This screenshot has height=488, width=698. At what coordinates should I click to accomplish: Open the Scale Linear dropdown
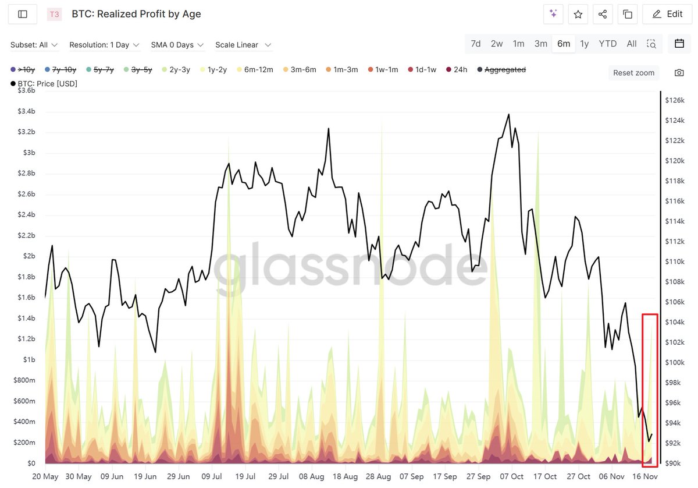click(x=244, y=45)
